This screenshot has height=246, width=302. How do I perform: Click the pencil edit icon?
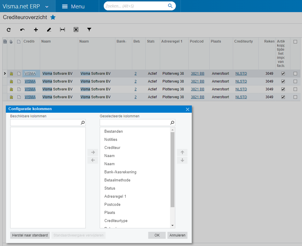coord(49,30)
